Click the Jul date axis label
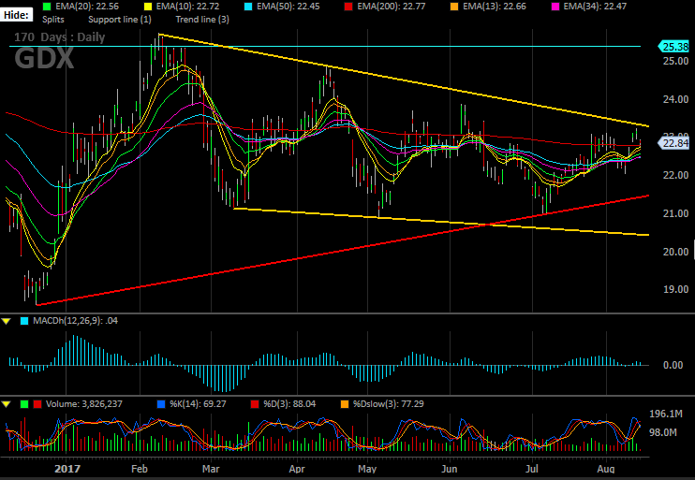The width and height of the screenshot is (695, 480). tap(532, 469)
